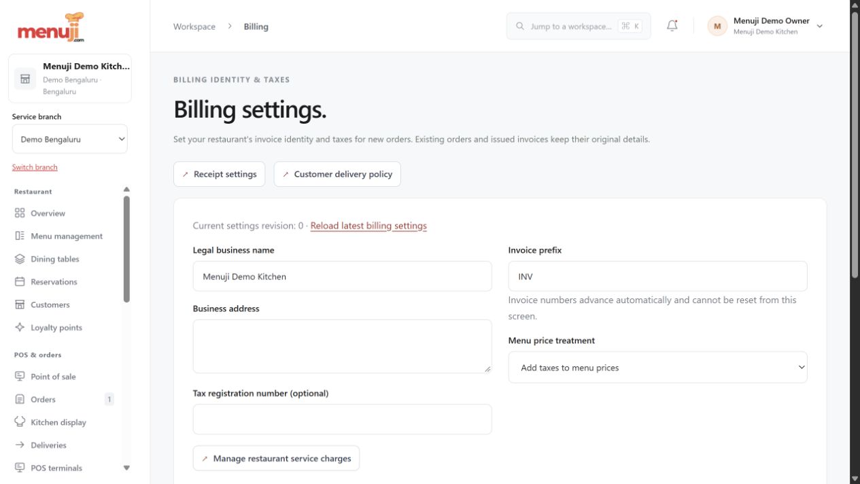This screenshot has height=484, width=860.
Task: Go to Menu management
Action: coord(68,236)
